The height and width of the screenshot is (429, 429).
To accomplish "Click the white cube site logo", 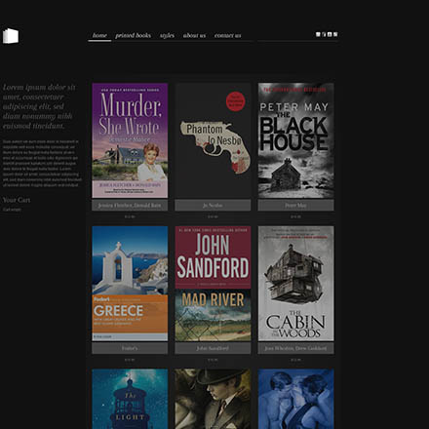I will coord(11,36).
